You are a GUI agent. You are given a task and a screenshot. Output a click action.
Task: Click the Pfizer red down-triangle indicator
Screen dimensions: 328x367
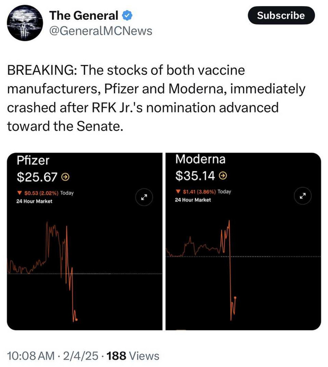pyautogui.click(x=19, y=193)
